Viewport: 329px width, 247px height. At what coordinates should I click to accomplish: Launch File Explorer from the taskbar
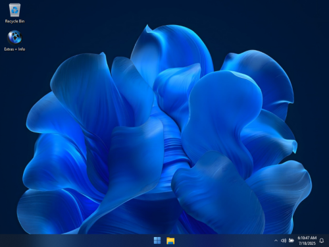pos(170,240)
